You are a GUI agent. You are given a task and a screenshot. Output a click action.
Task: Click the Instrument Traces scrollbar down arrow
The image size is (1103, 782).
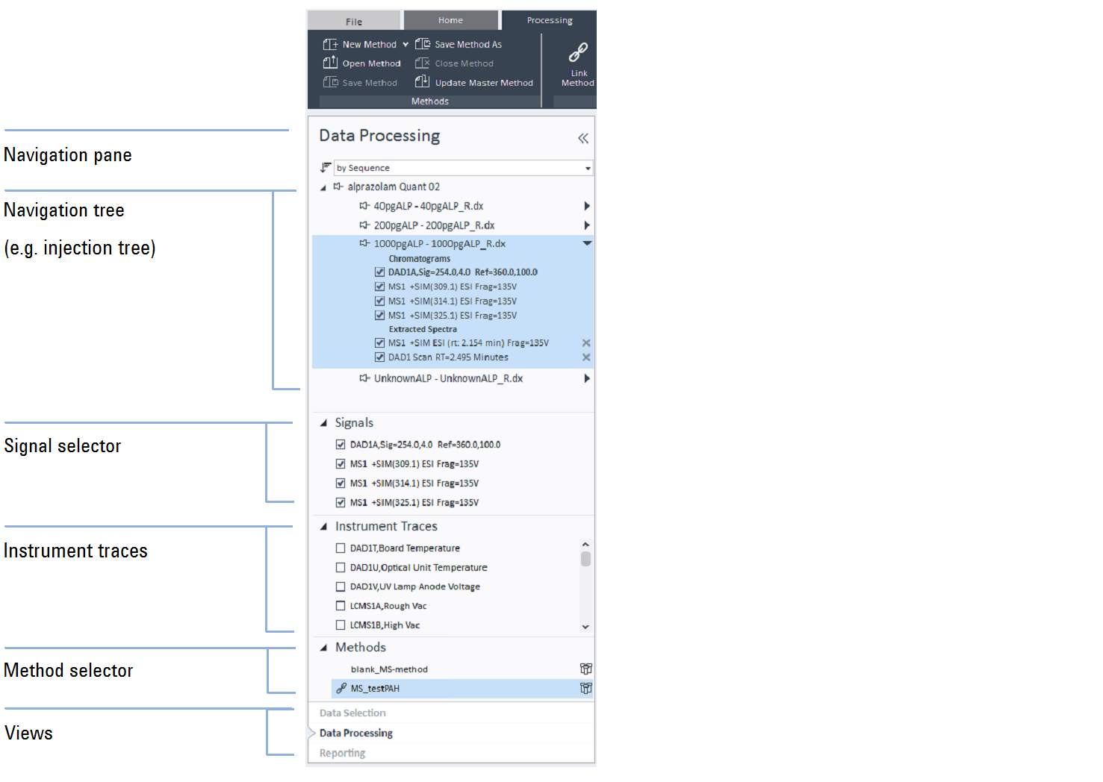[x=585, y=627]
